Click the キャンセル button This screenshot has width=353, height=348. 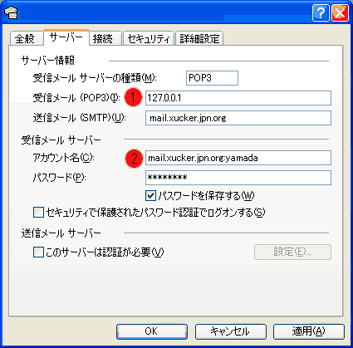[230, 331]
